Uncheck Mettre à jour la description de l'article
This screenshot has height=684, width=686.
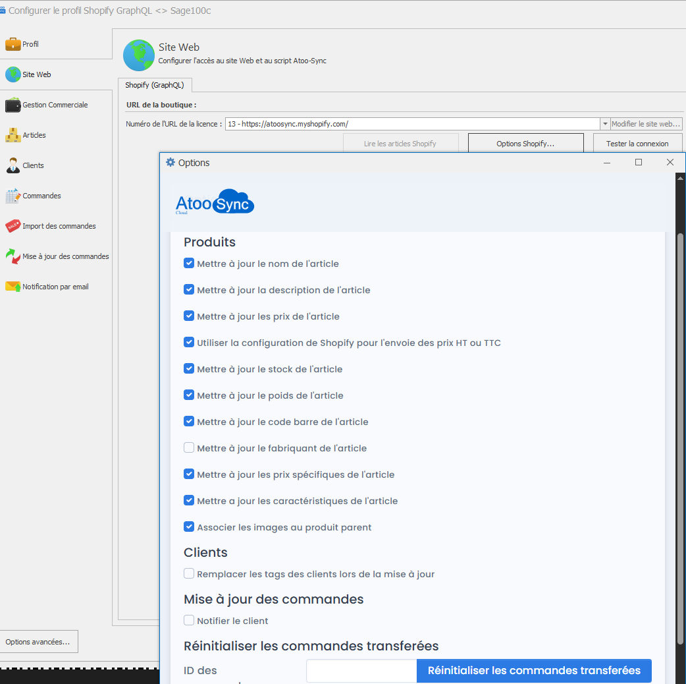(x=188, y=289)
